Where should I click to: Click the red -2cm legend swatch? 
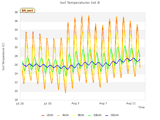click(43, 115)
